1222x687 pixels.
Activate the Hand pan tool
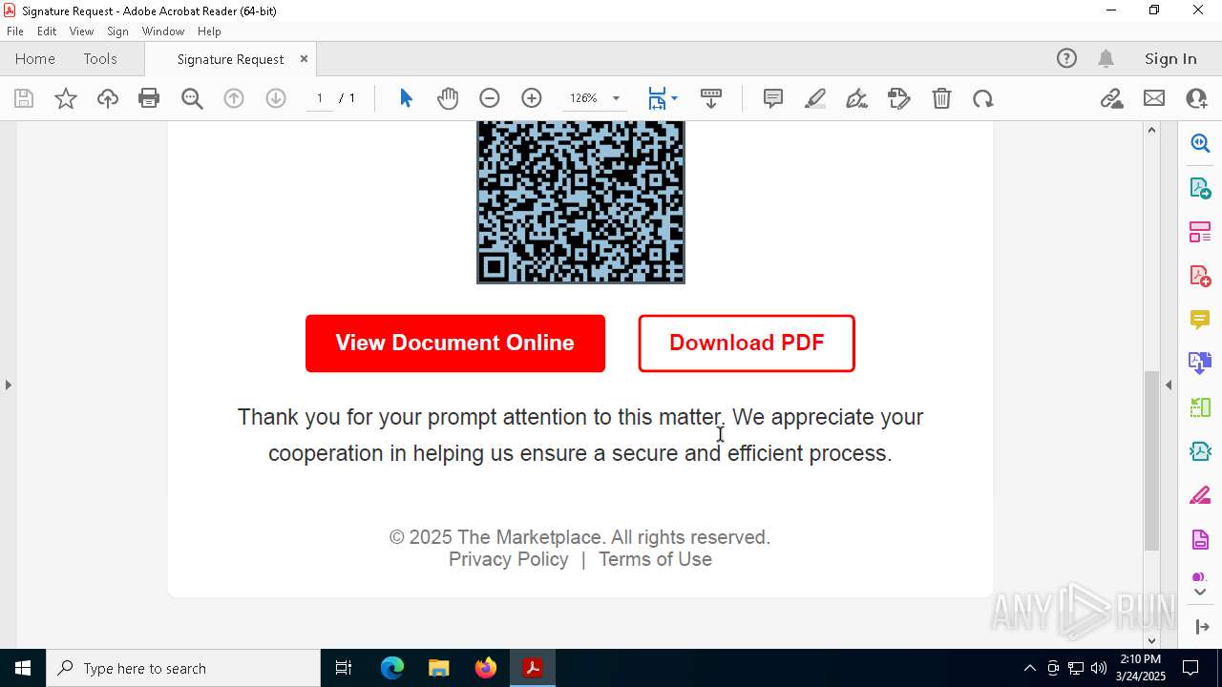click(448, 98)
